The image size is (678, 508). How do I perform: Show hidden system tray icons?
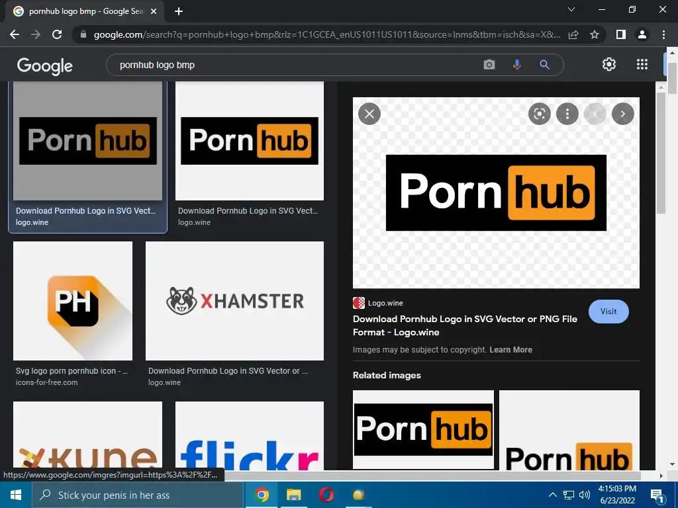click(553, 495)
